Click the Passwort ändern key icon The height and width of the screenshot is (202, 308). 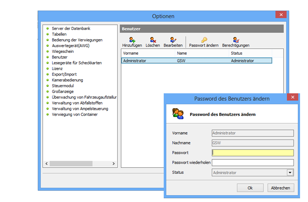point(203,40)
